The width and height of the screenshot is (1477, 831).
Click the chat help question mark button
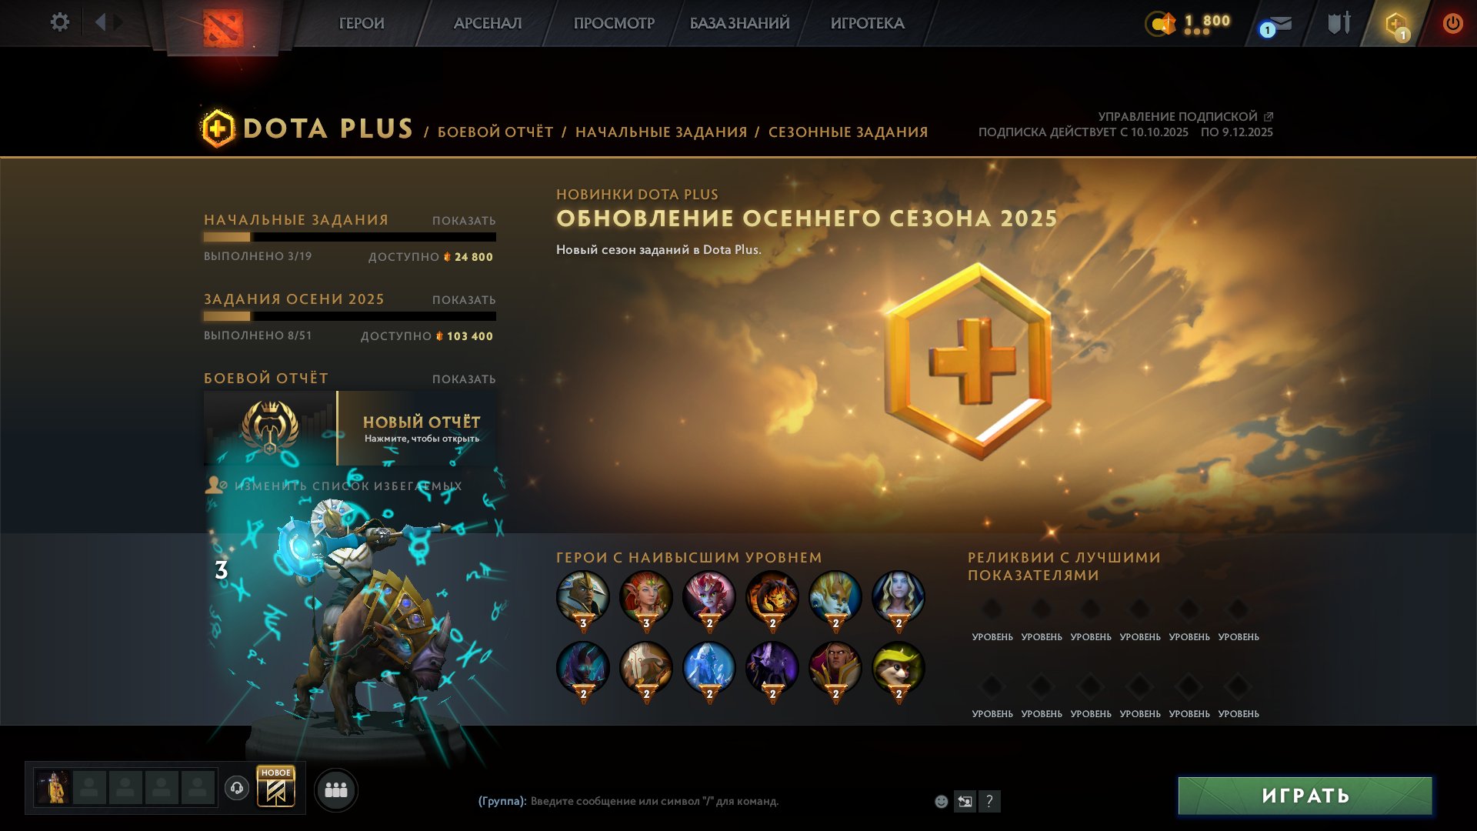pos(989,801)
